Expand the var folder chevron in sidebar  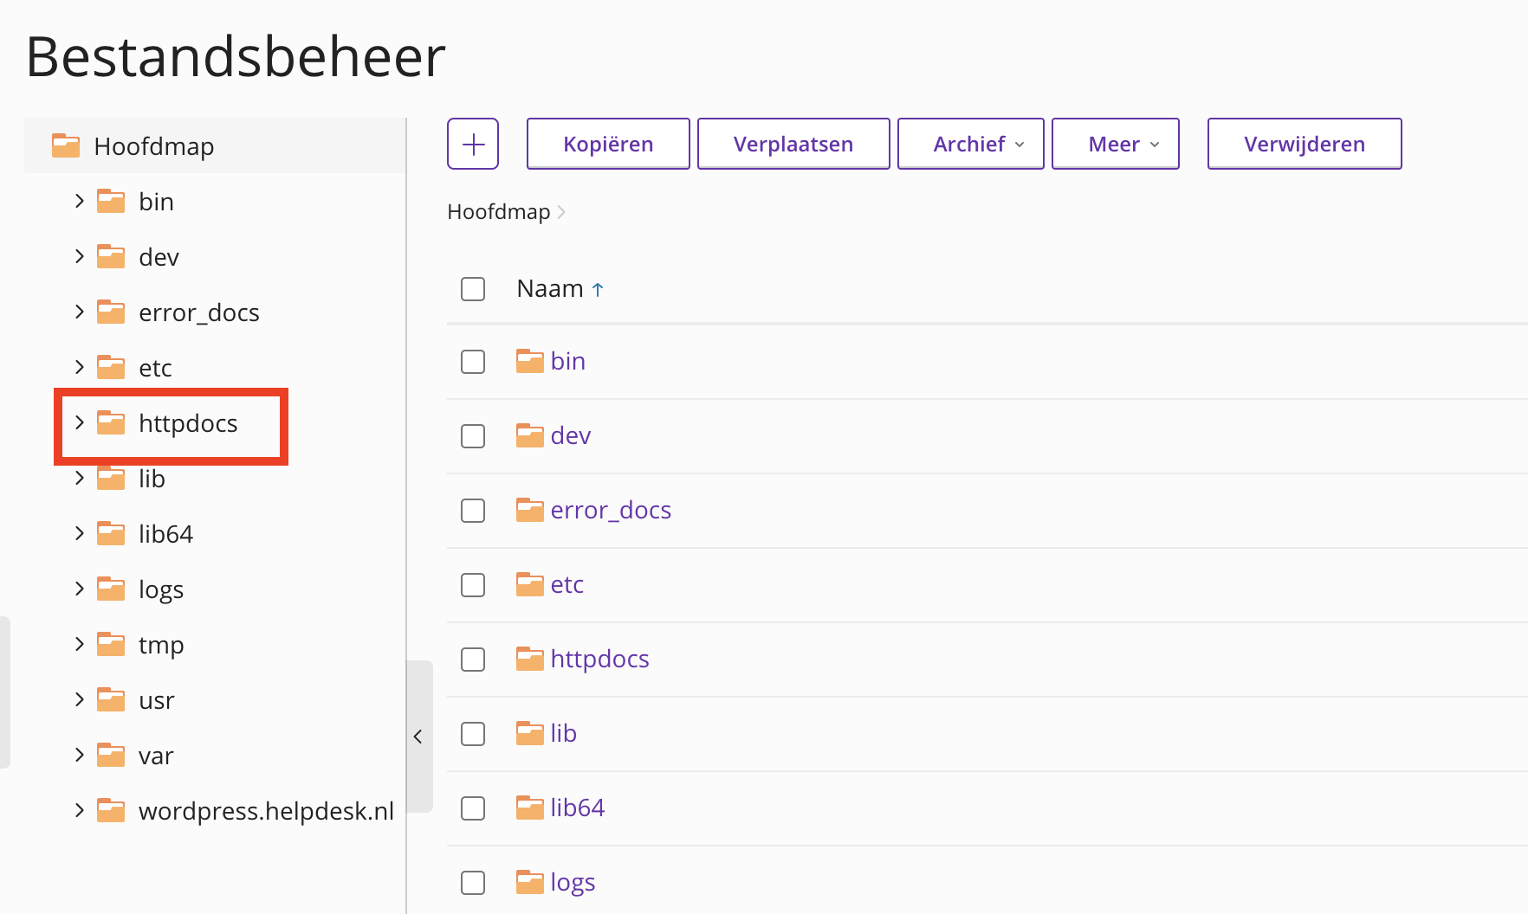(80, 755)
